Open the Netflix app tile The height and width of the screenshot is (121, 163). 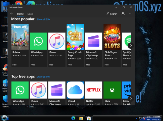point(94,93)
